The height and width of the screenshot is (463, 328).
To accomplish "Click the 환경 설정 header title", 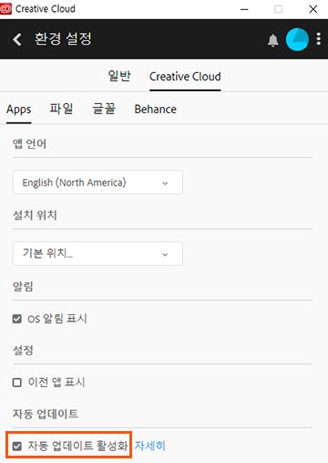I will pos(63,39).
